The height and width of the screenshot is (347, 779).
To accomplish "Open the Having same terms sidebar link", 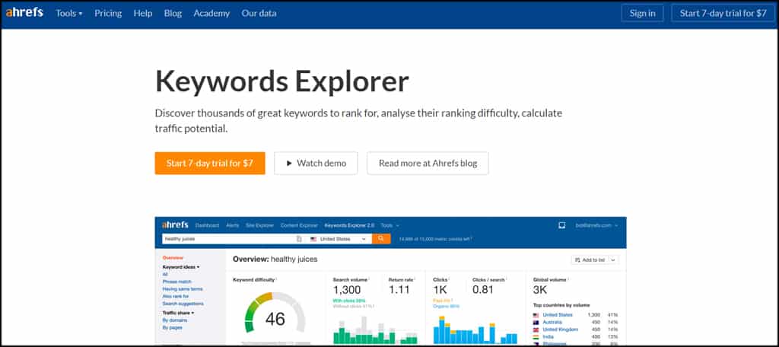I will (183, 289).
